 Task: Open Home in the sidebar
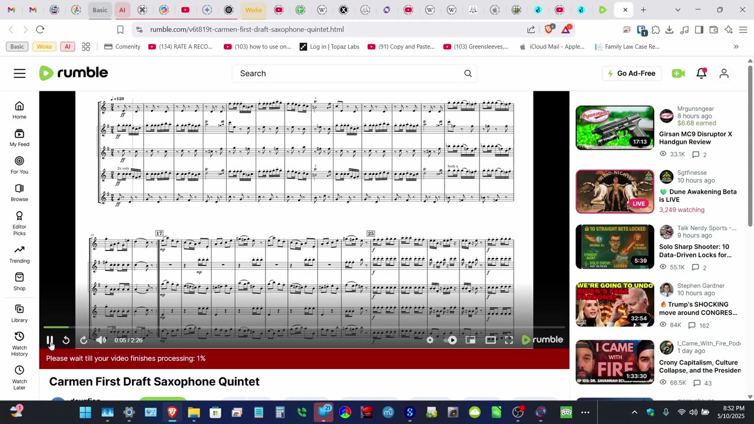click(x=19, y=110)
